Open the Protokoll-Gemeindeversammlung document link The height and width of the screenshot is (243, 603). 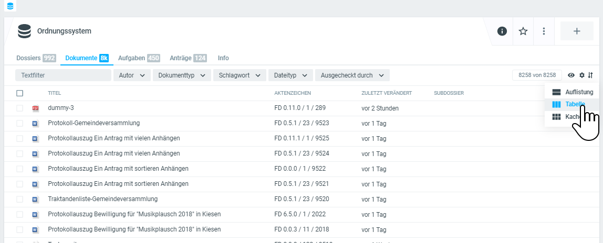[93, 124]
